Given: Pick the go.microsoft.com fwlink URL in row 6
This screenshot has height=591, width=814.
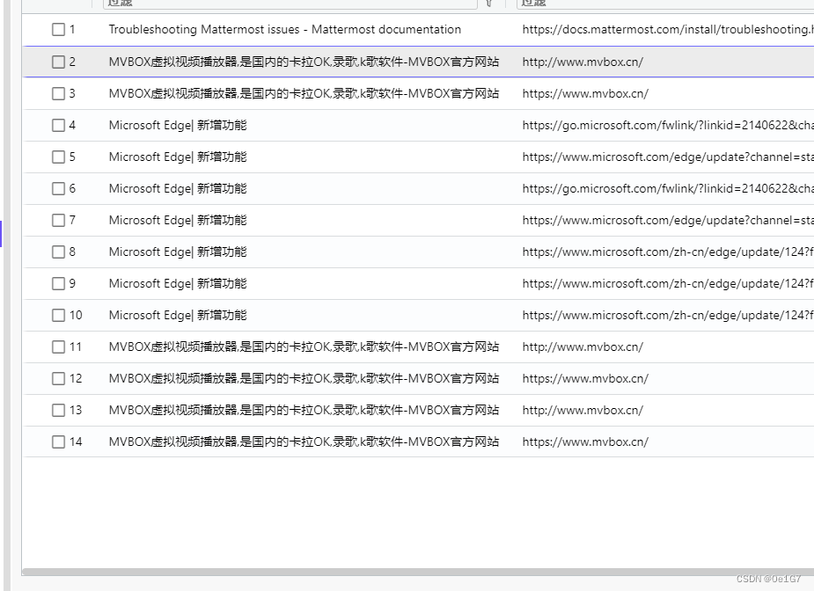Looking at the screenshot, I should pyautogui.click(x=668, y=189).
